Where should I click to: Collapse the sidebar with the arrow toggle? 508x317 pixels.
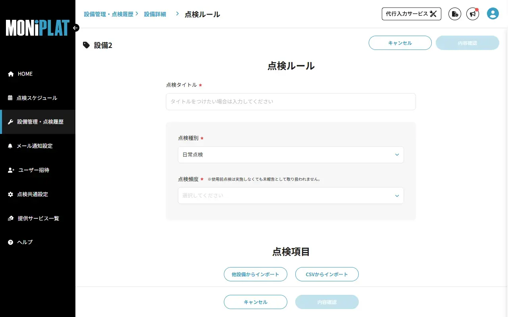[75, 28]
